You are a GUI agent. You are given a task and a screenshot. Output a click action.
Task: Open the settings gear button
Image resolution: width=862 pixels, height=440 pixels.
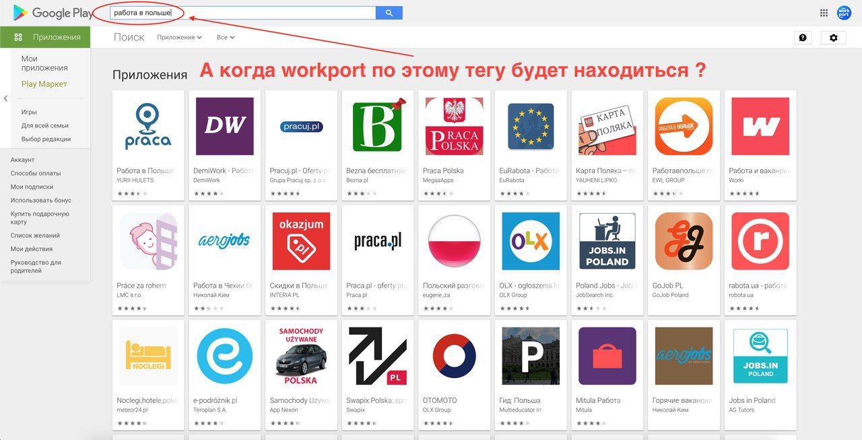(834, 38)
